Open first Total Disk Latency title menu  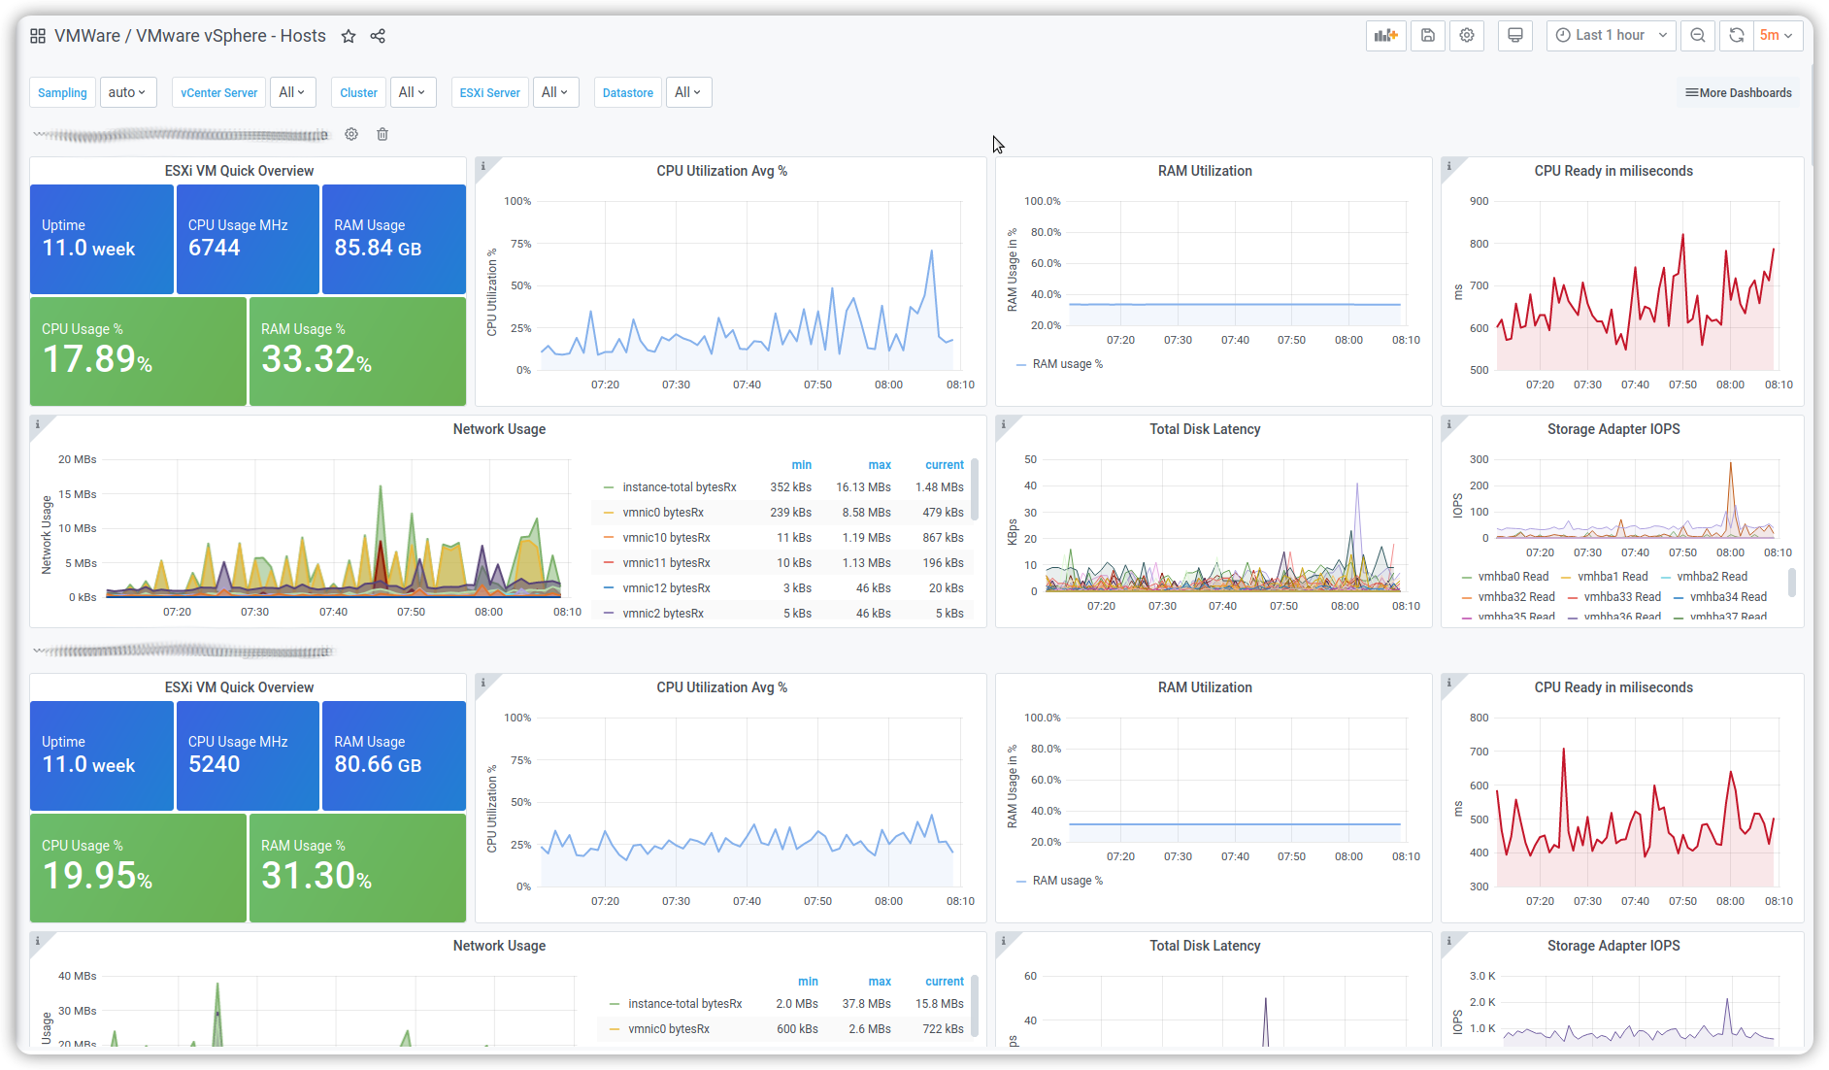point(1205,429)
